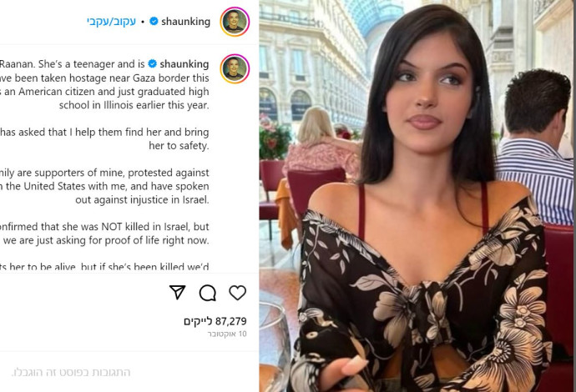Like the post with the heart icon

(237, 293)
